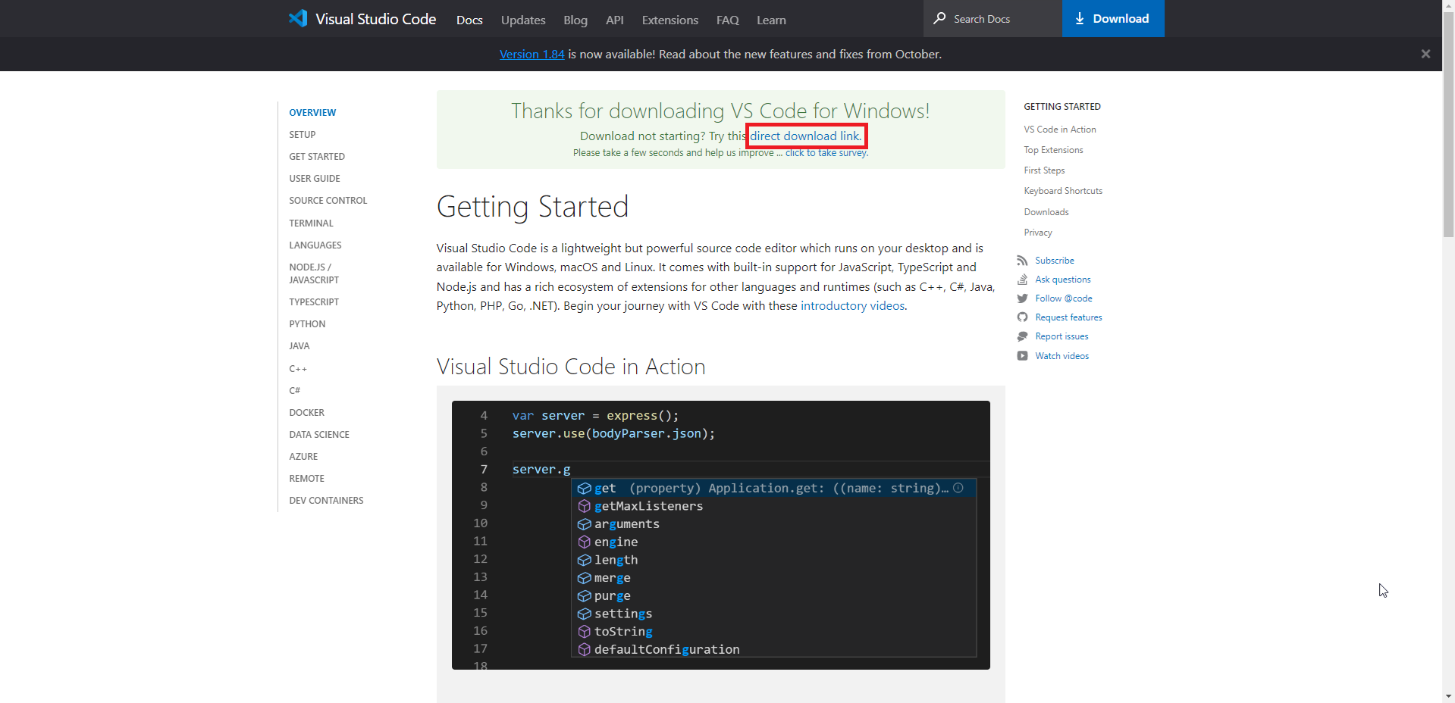Open SOURCE CONTROL in the sidebar
The height and width of the screenshot is (703, 1455).
coord(328,201)
